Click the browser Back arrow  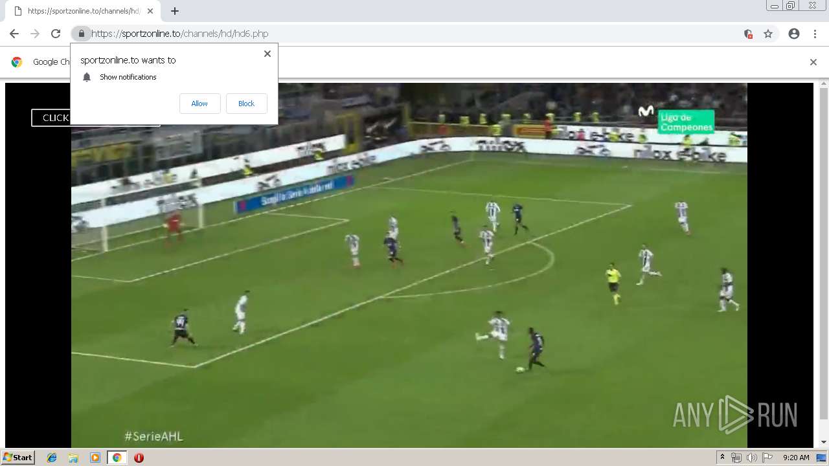click(x=14, y=34)
